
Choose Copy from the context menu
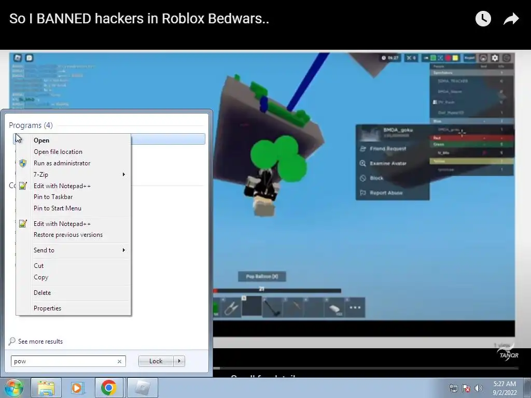[x=73, y=277]
